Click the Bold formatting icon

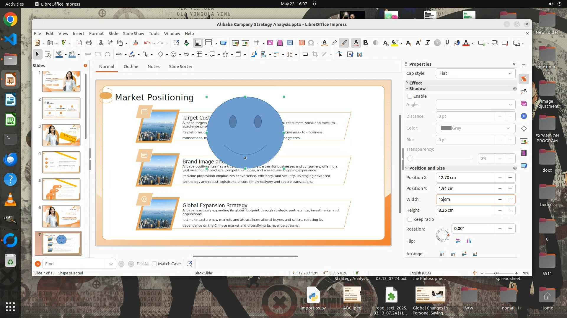click(x=366, y=43)
